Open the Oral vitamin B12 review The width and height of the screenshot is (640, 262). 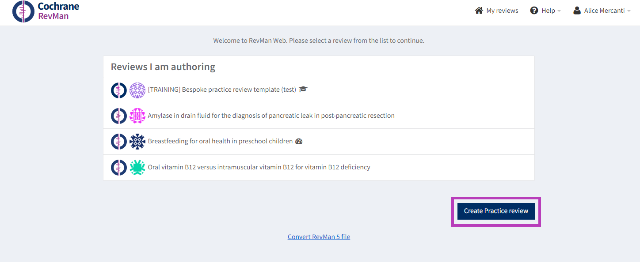pyautogui.click(x=259, y=167)
